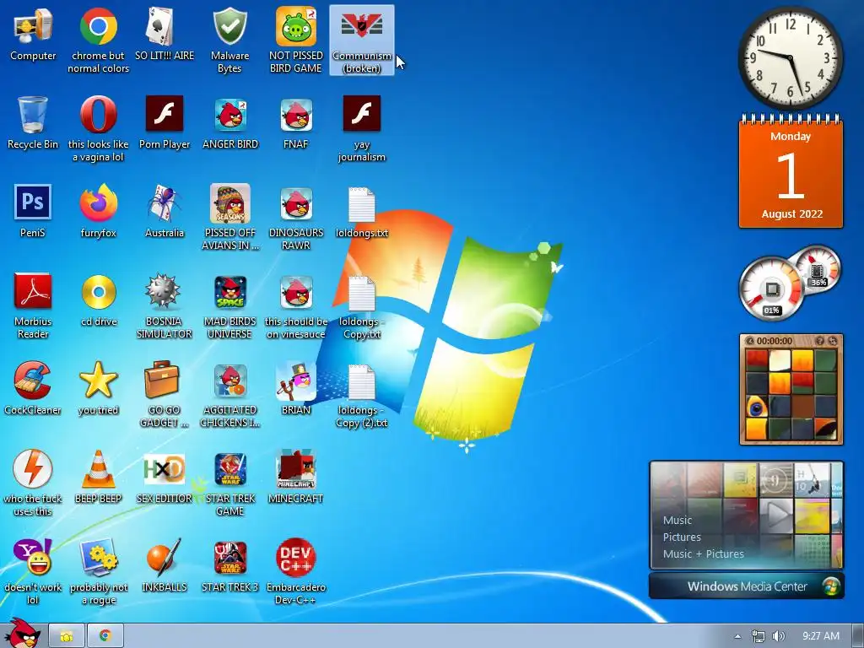Show the picture puzzle solution via help icon
The width and height of the screenshot is (864, 648).
click(x=820, y=341)
